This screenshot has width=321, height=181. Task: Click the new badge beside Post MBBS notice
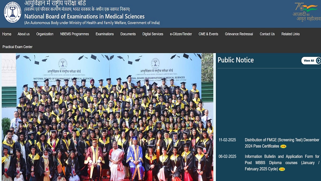click(x=282, y=169)
